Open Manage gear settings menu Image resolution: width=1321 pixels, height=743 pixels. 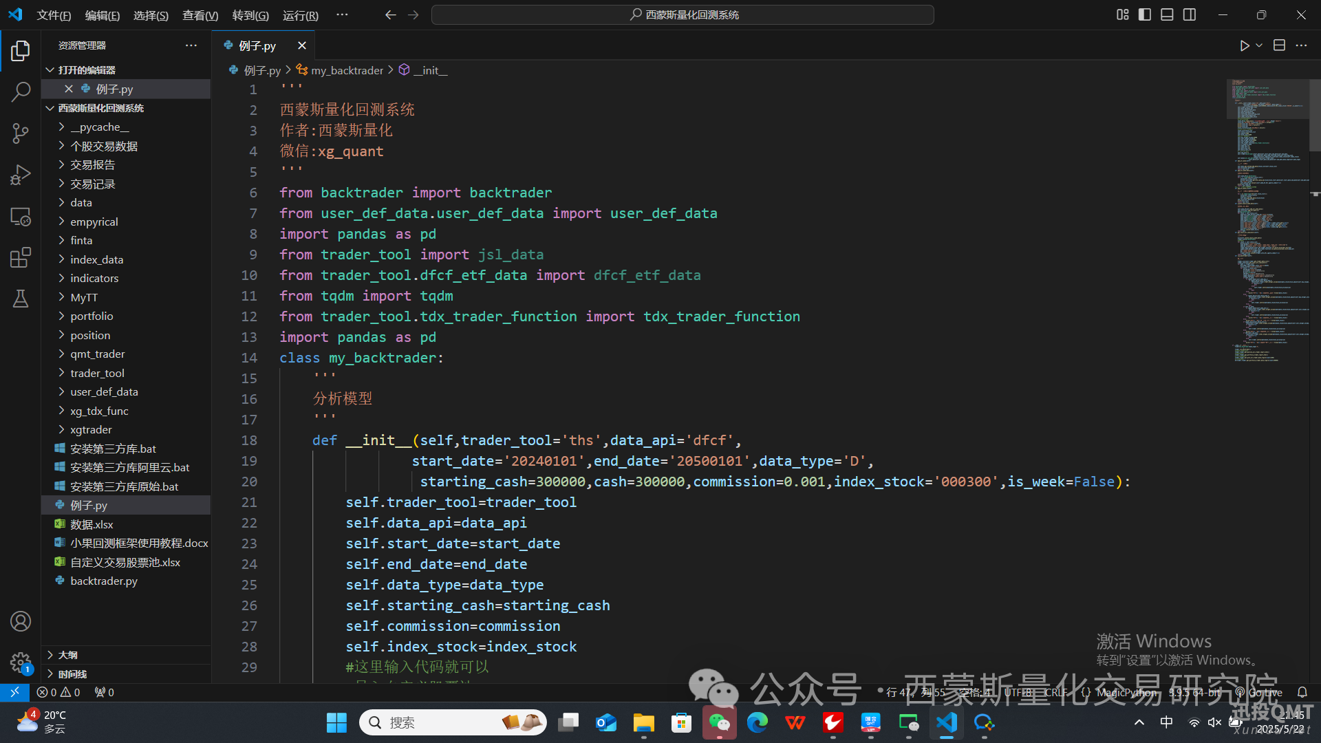(21, 663)
